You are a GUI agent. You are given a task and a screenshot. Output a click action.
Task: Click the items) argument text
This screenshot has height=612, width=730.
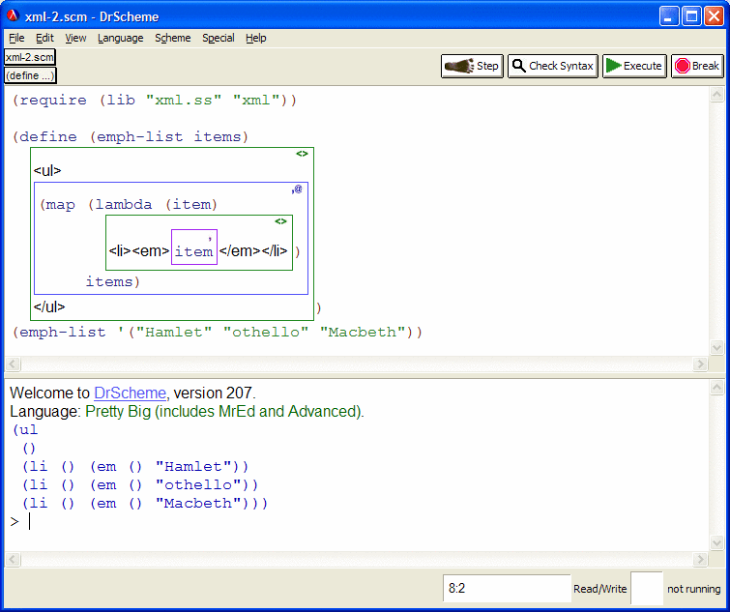click(113, 281)
